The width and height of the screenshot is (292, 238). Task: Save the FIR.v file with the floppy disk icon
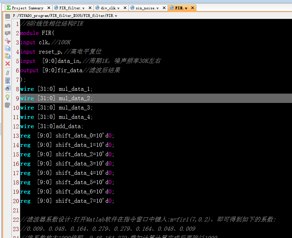7,16
